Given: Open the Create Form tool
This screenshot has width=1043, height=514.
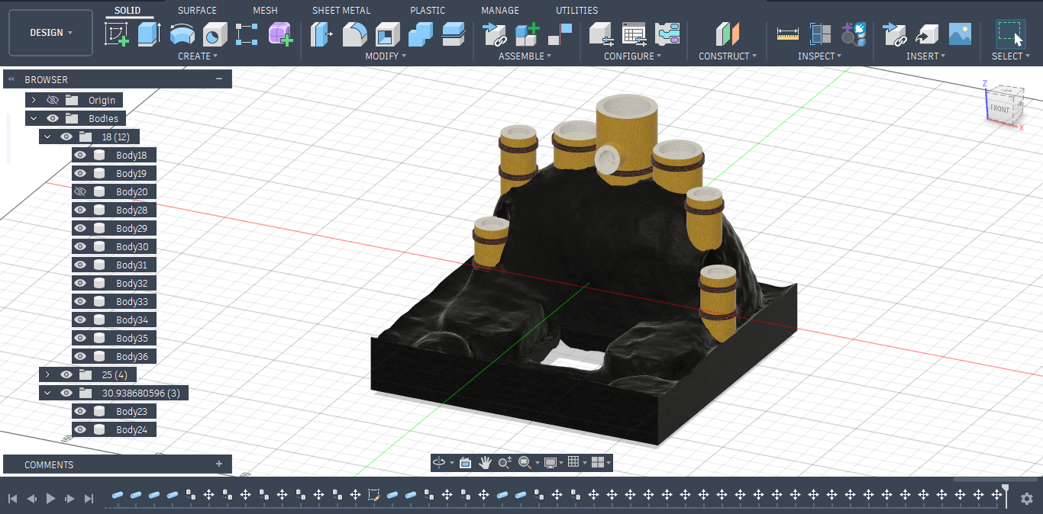Looking at the screenshot, I should [x=280, y=34].
